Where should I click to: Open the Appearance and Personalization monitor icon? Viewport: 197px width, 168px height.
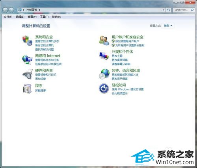[104, 56]
